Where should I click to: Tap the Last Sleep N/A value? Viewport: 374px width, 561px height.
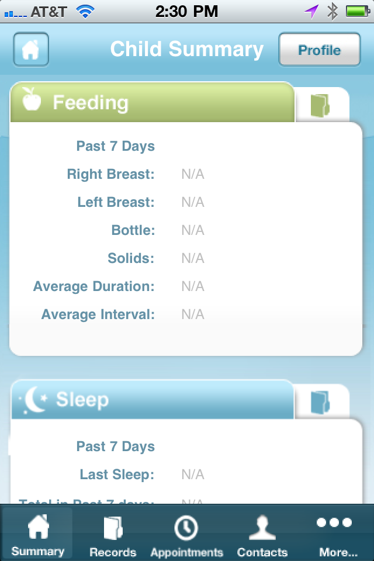tap(193, 475)
